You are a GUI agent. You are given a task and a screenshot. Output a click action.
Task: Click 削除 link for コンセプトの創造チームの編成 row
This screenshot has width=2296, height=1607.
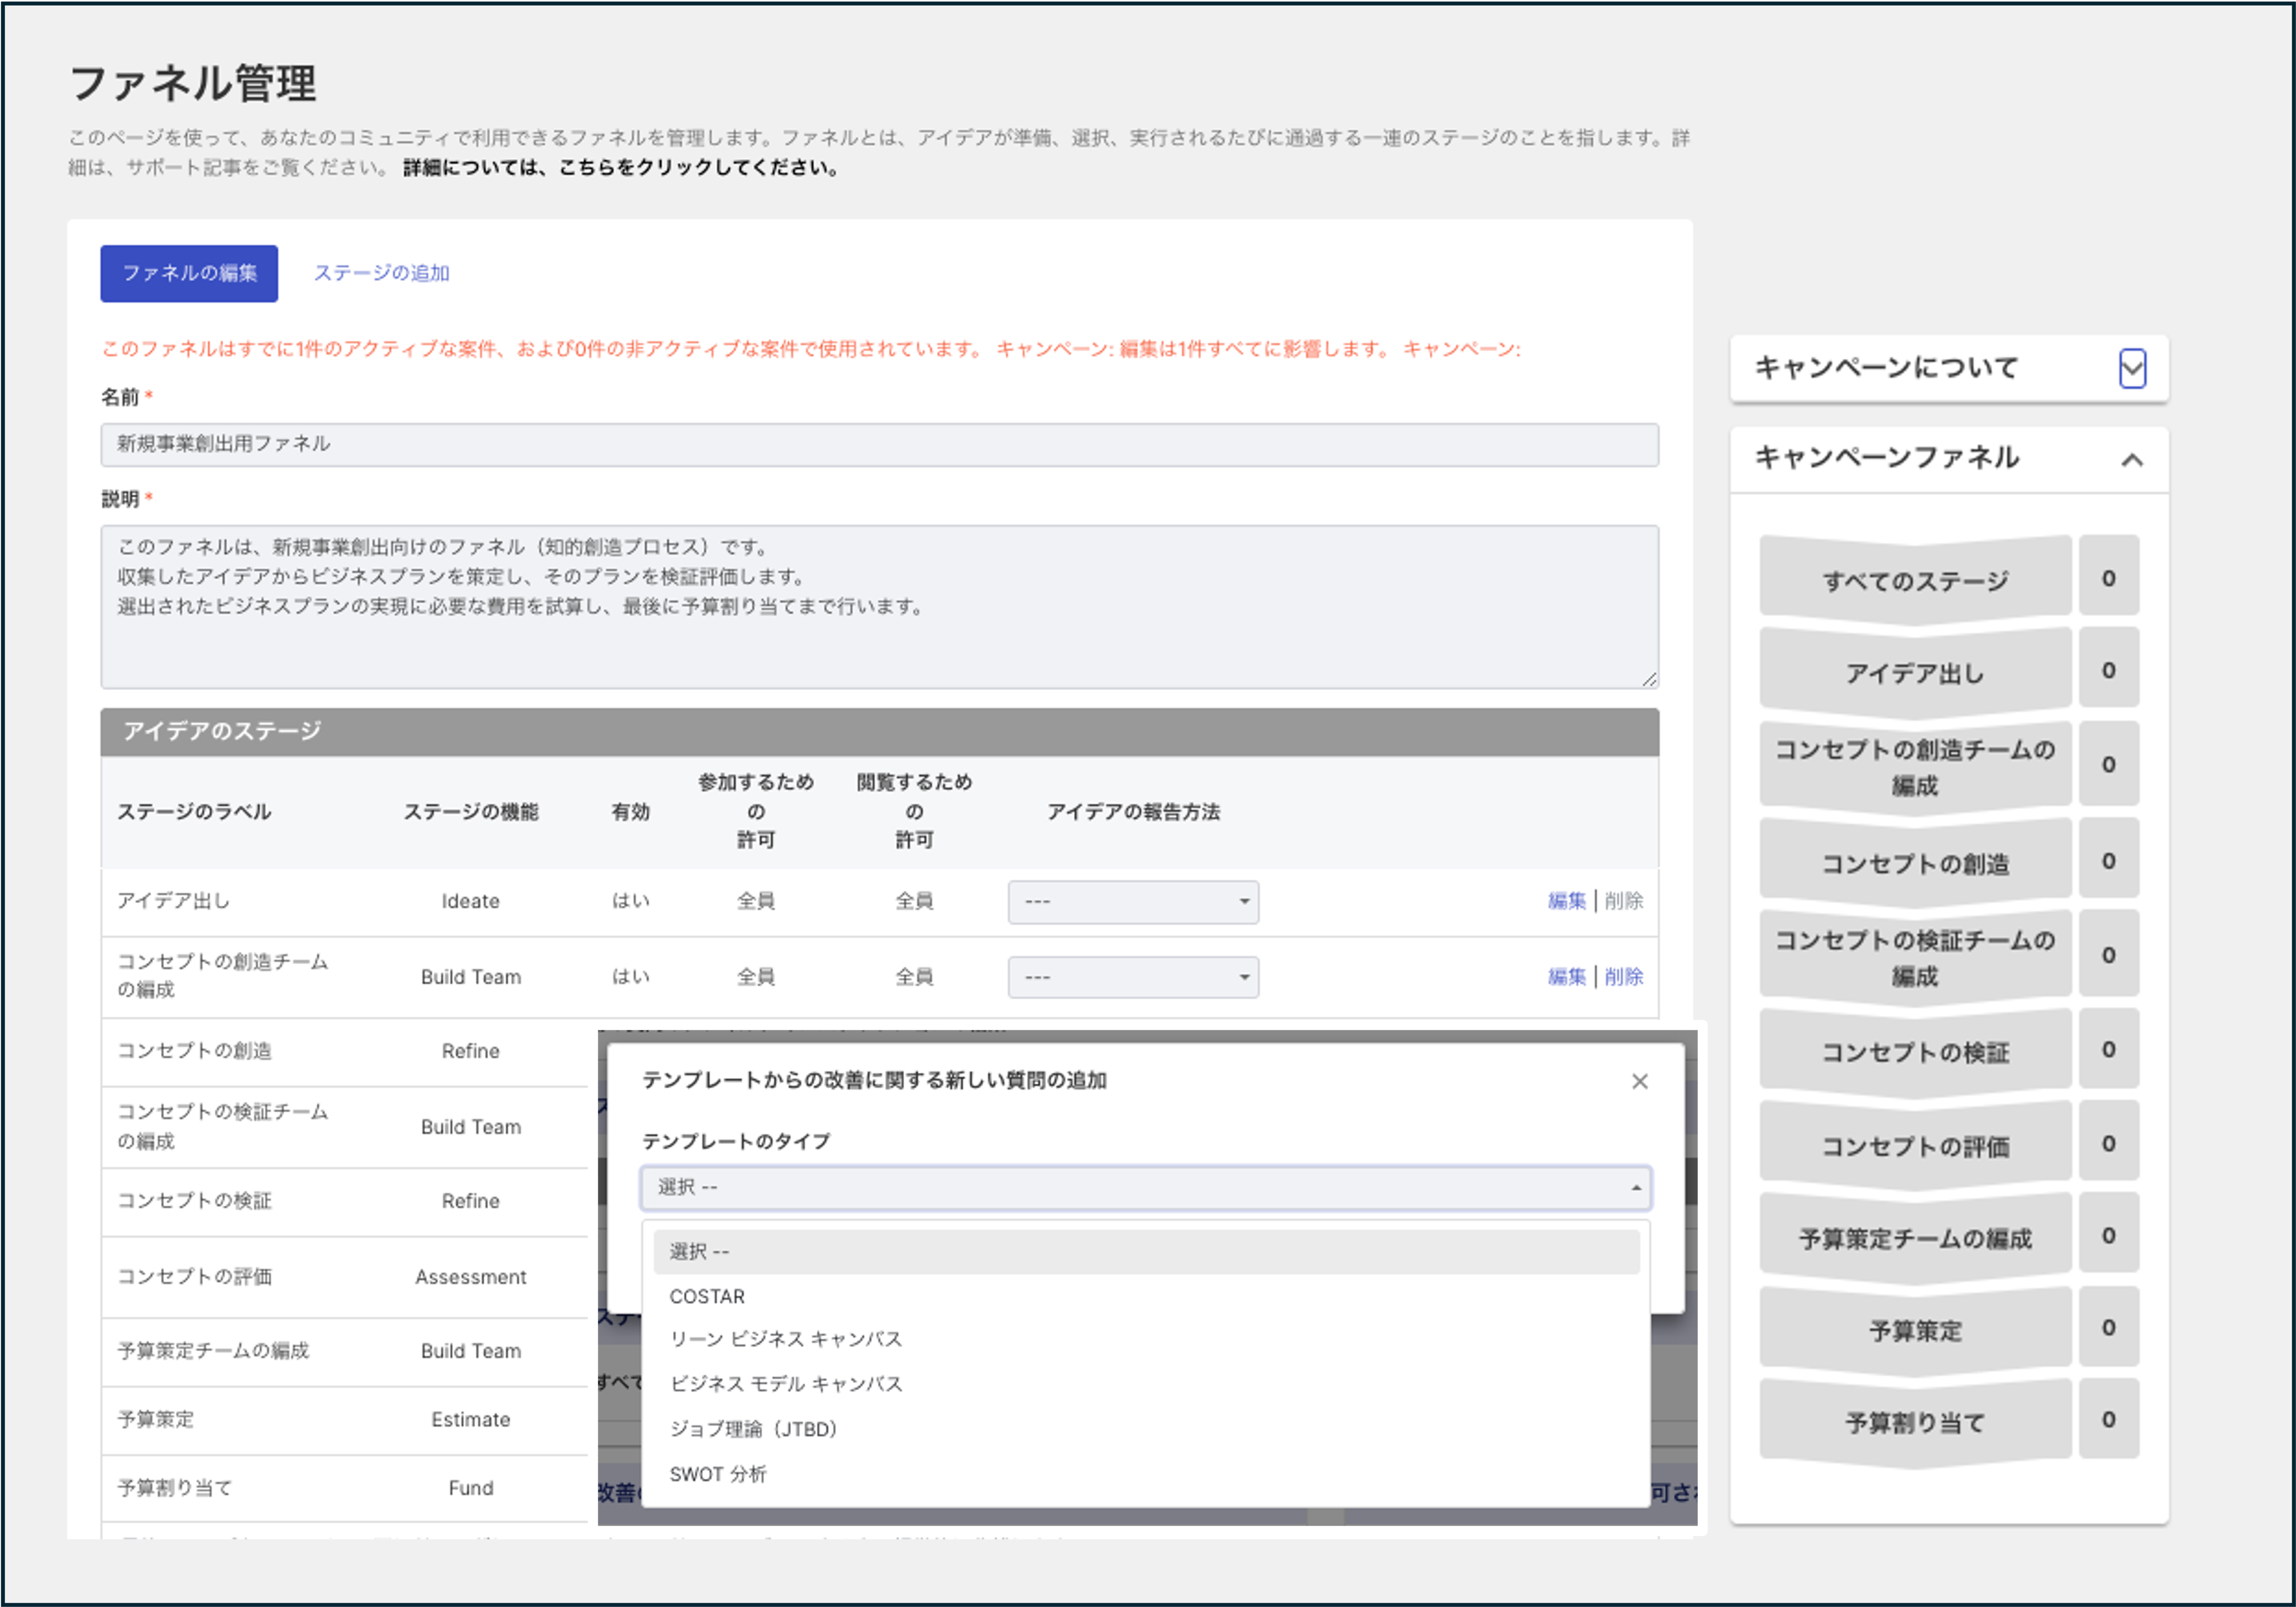point(1624,977)
